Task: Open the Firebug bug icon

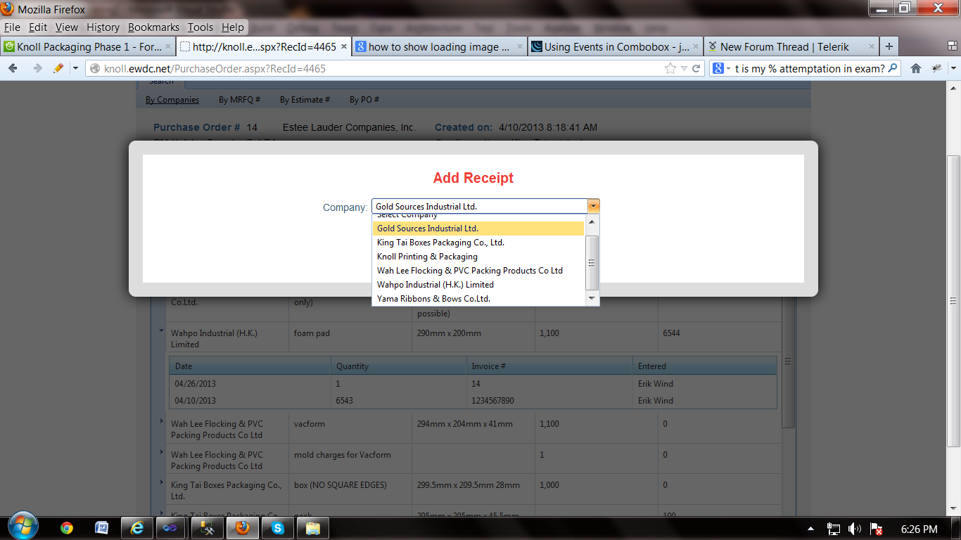Action: click(936, 68)
